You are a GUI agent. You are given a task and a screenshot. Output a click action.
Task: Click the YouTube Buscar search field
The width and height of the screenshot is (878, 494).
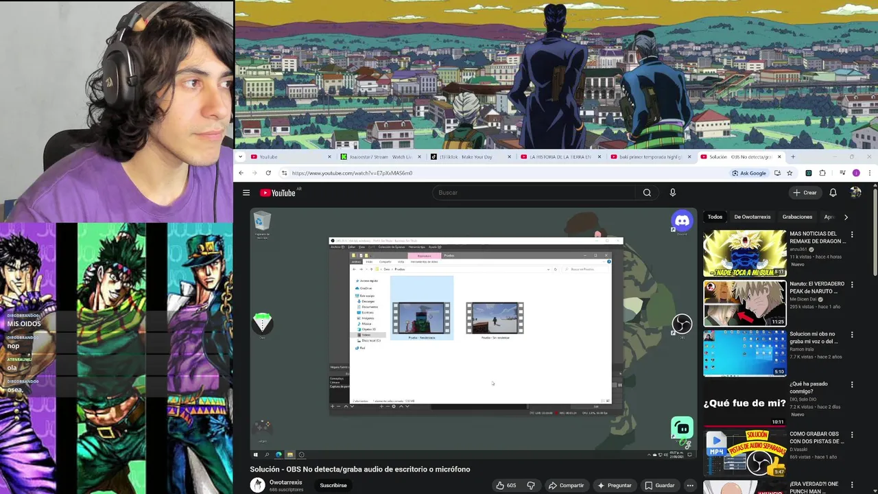tap(535, 193)
